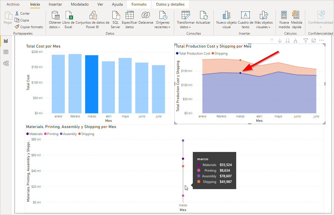Select the highlighted marzo bar
334x215 pixels.
tap(92, 84)
